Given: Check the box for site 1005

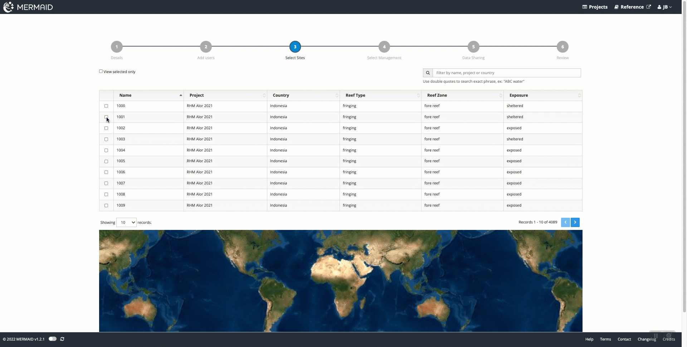Looking at the screenshot, I should point(106,162).
